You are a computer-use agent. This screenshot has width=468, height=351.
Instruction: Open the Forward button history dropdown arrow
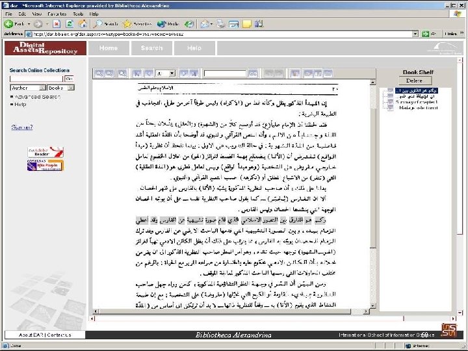[47, 24]
